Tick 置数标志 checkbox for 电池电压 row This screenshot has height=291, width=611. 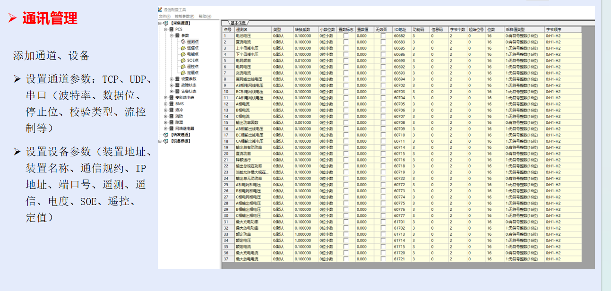point(346,35)
